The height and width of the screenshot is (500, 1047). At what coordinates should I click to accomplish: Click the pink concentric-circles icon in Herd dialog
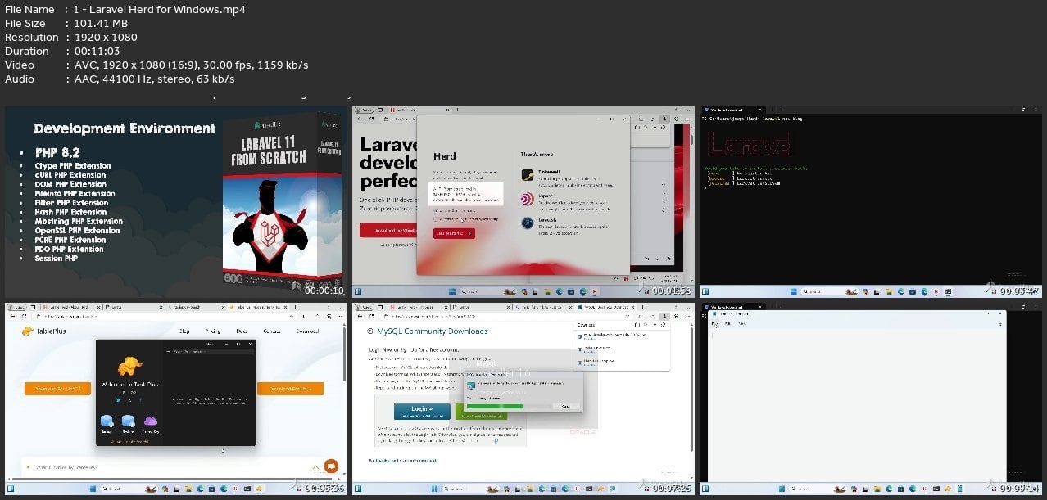tap(527, 199)
